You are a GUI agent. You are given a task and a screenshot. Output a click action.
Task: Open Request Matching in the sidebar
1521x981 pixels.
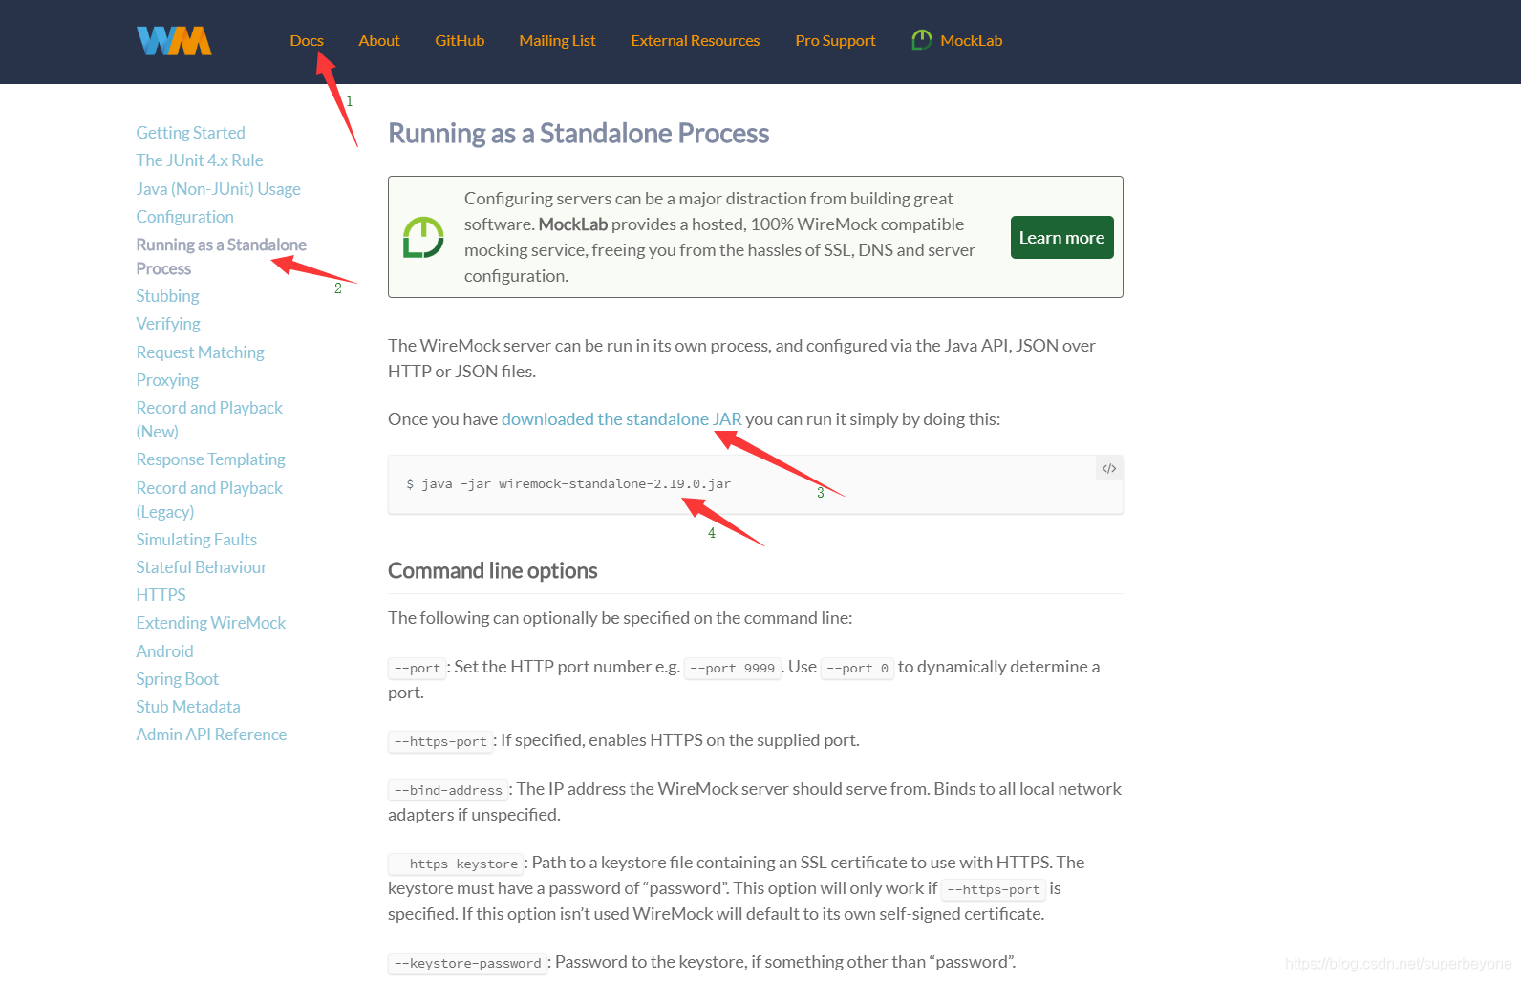(200, 352)
